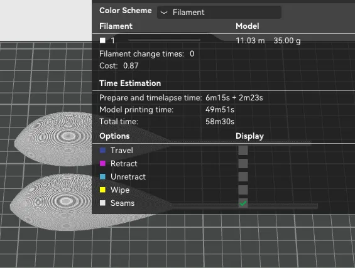The image size is (355, 268).
Task: Click the Seams option label
Action: [x=123, y=203]
